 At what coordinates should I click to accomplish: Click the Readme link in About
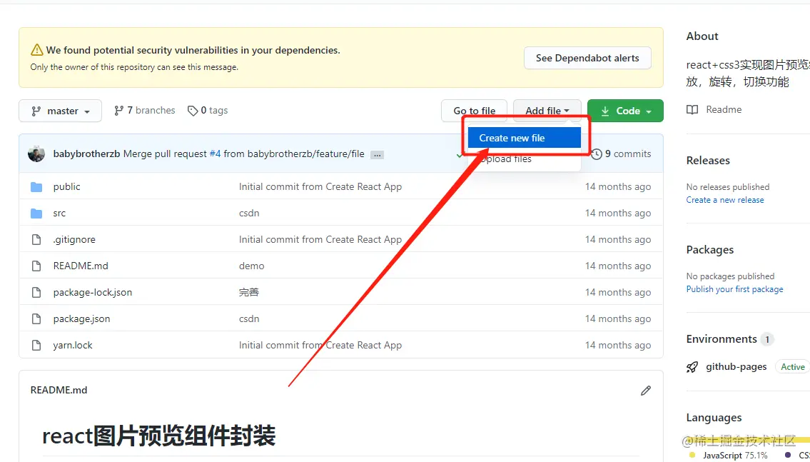click(724, 109)
